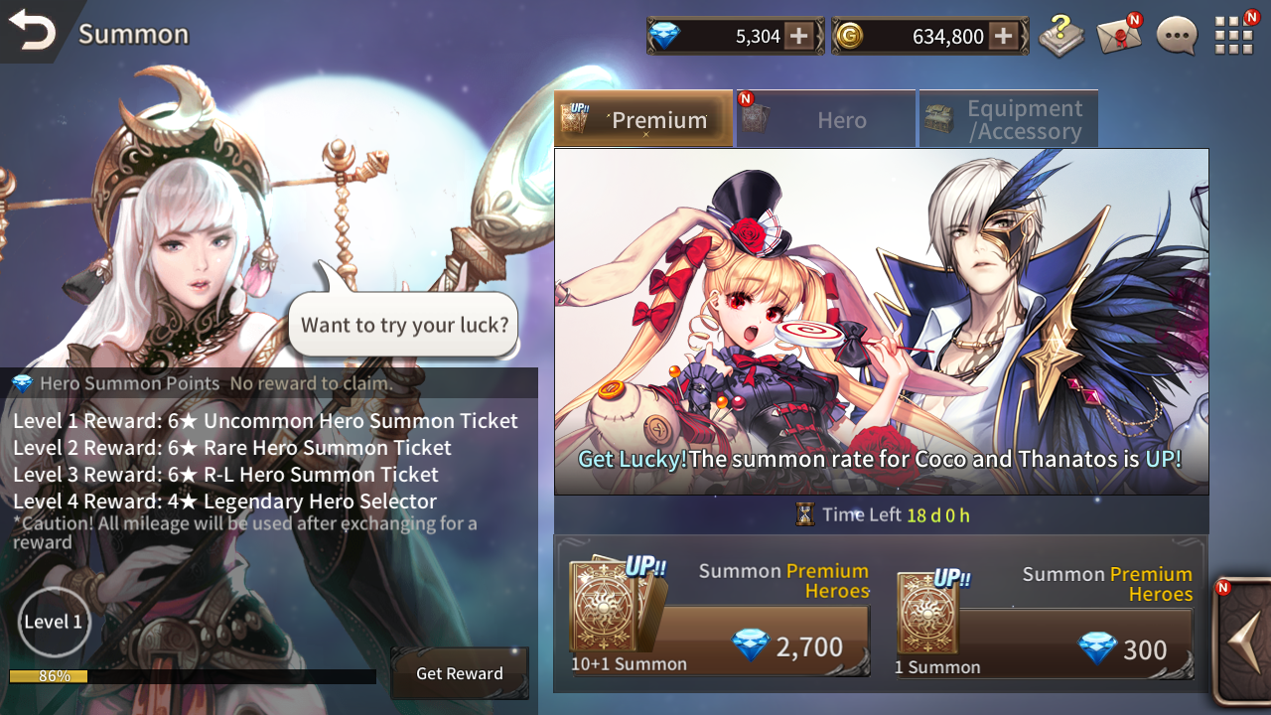Click the blue diamond currency icon
1271x715 pixels.
coord(664,37)
